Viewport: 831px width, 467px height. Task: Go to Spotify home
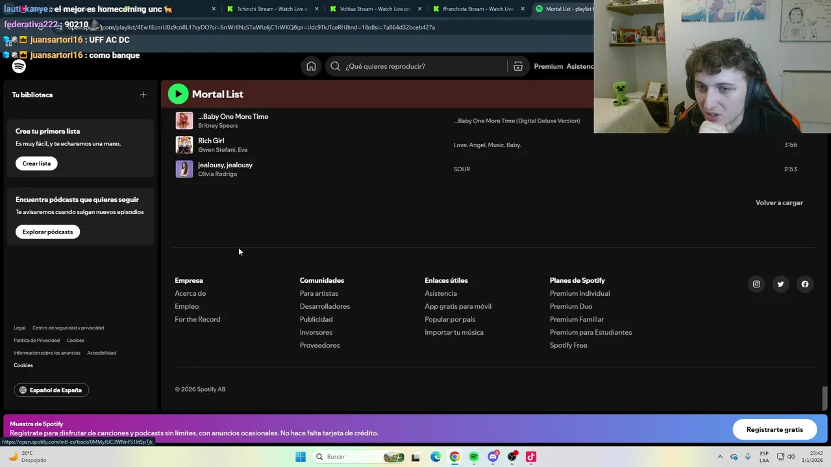click(x=311, y=66)
